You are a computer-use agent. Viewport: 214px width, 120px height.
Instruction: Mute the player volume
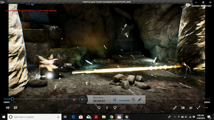click(x=8, y=108)
